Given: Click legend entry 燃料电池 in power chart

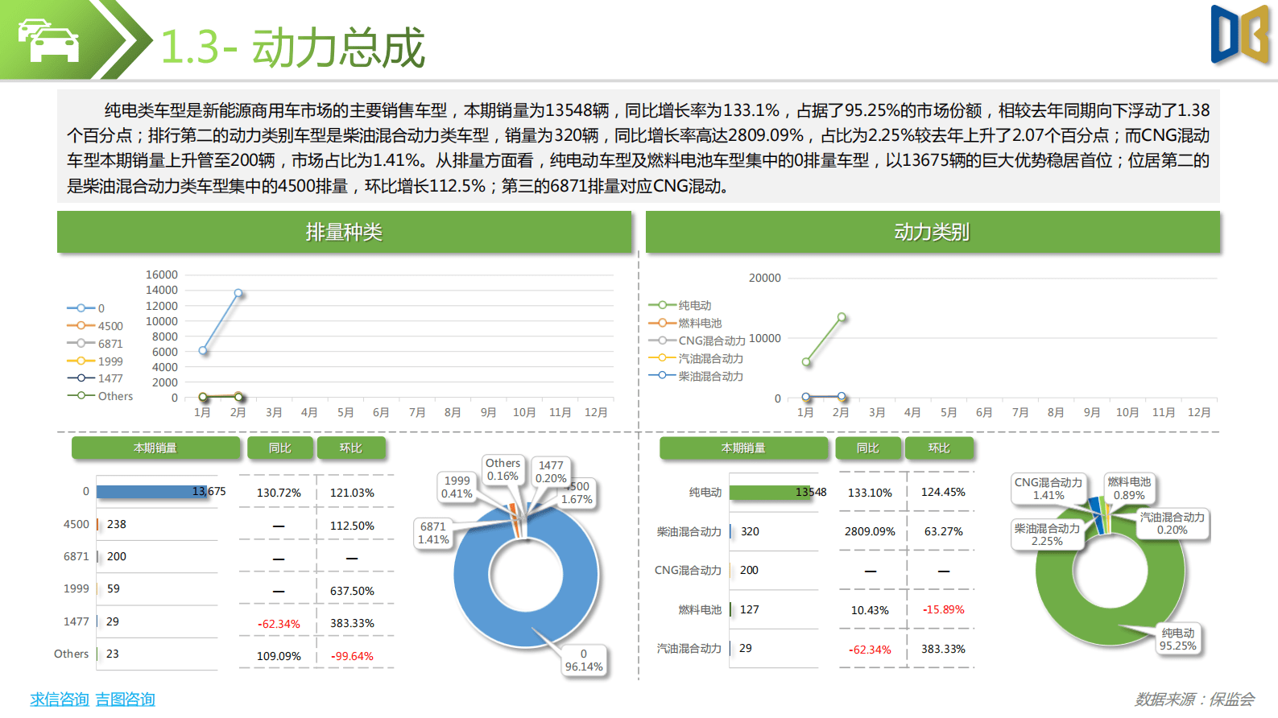Looking at the screenshot, I should 685,323.
